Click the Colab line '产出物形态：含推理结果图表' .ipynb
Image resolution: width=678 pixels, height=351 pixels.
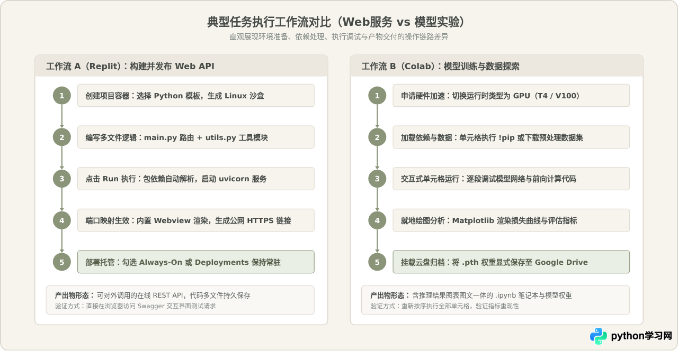(x=471, y=295)
